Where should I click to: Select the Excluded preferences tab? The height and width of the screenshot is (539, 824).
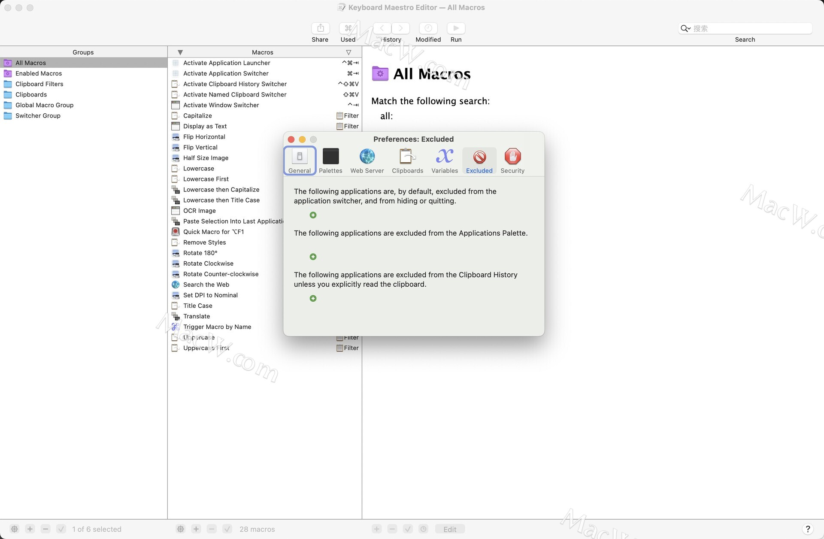coord(479,160)
